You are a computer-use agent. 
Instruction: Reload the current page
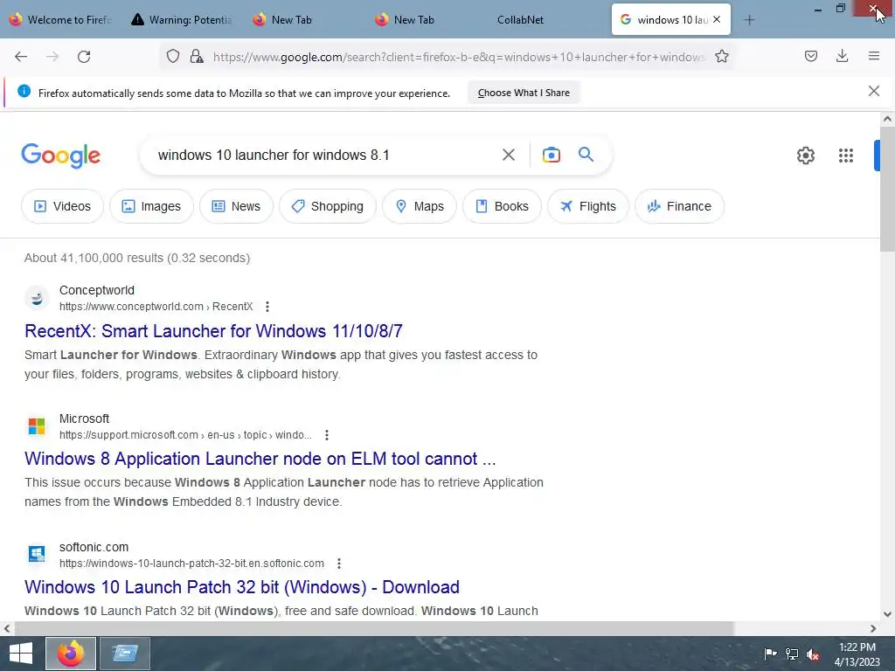(84, 57)
